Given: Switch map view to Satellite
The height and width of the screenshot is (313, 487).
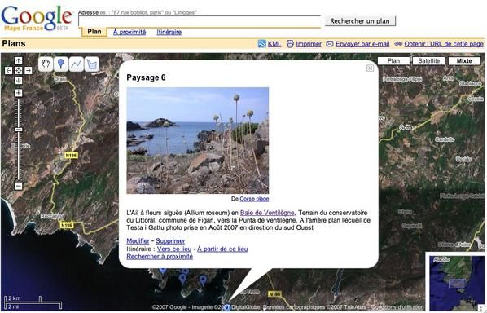Looking at the screenshot, I should coord(428,60).
